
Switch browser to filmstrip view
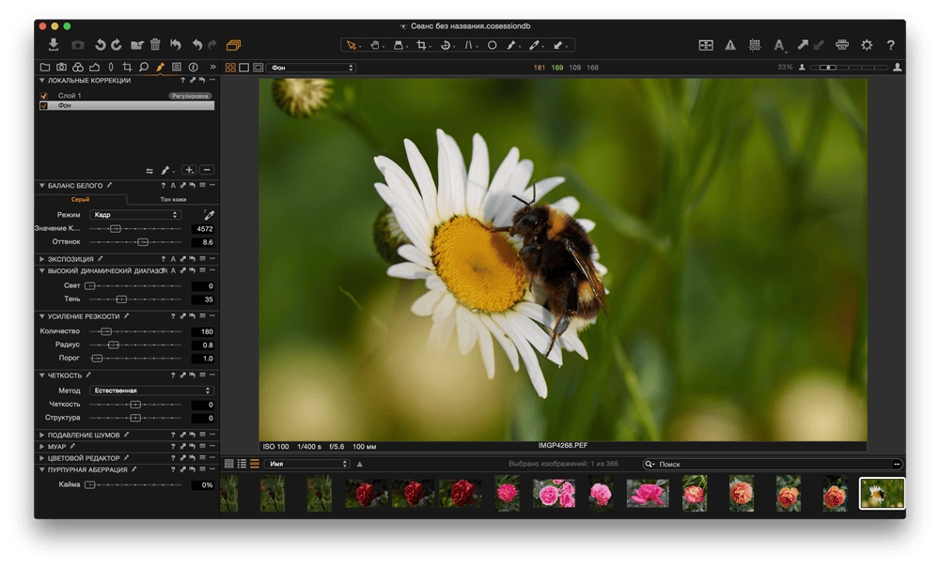click(x=255, y=464)
